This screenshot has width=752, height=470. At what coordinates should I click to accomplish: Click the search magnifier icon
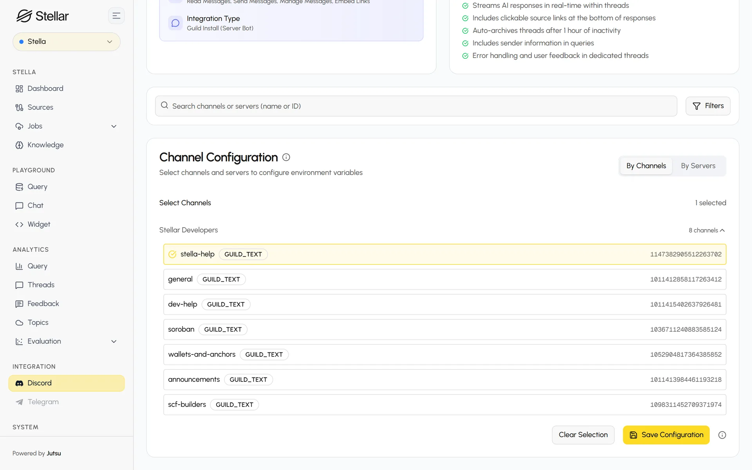pos(164,105)
